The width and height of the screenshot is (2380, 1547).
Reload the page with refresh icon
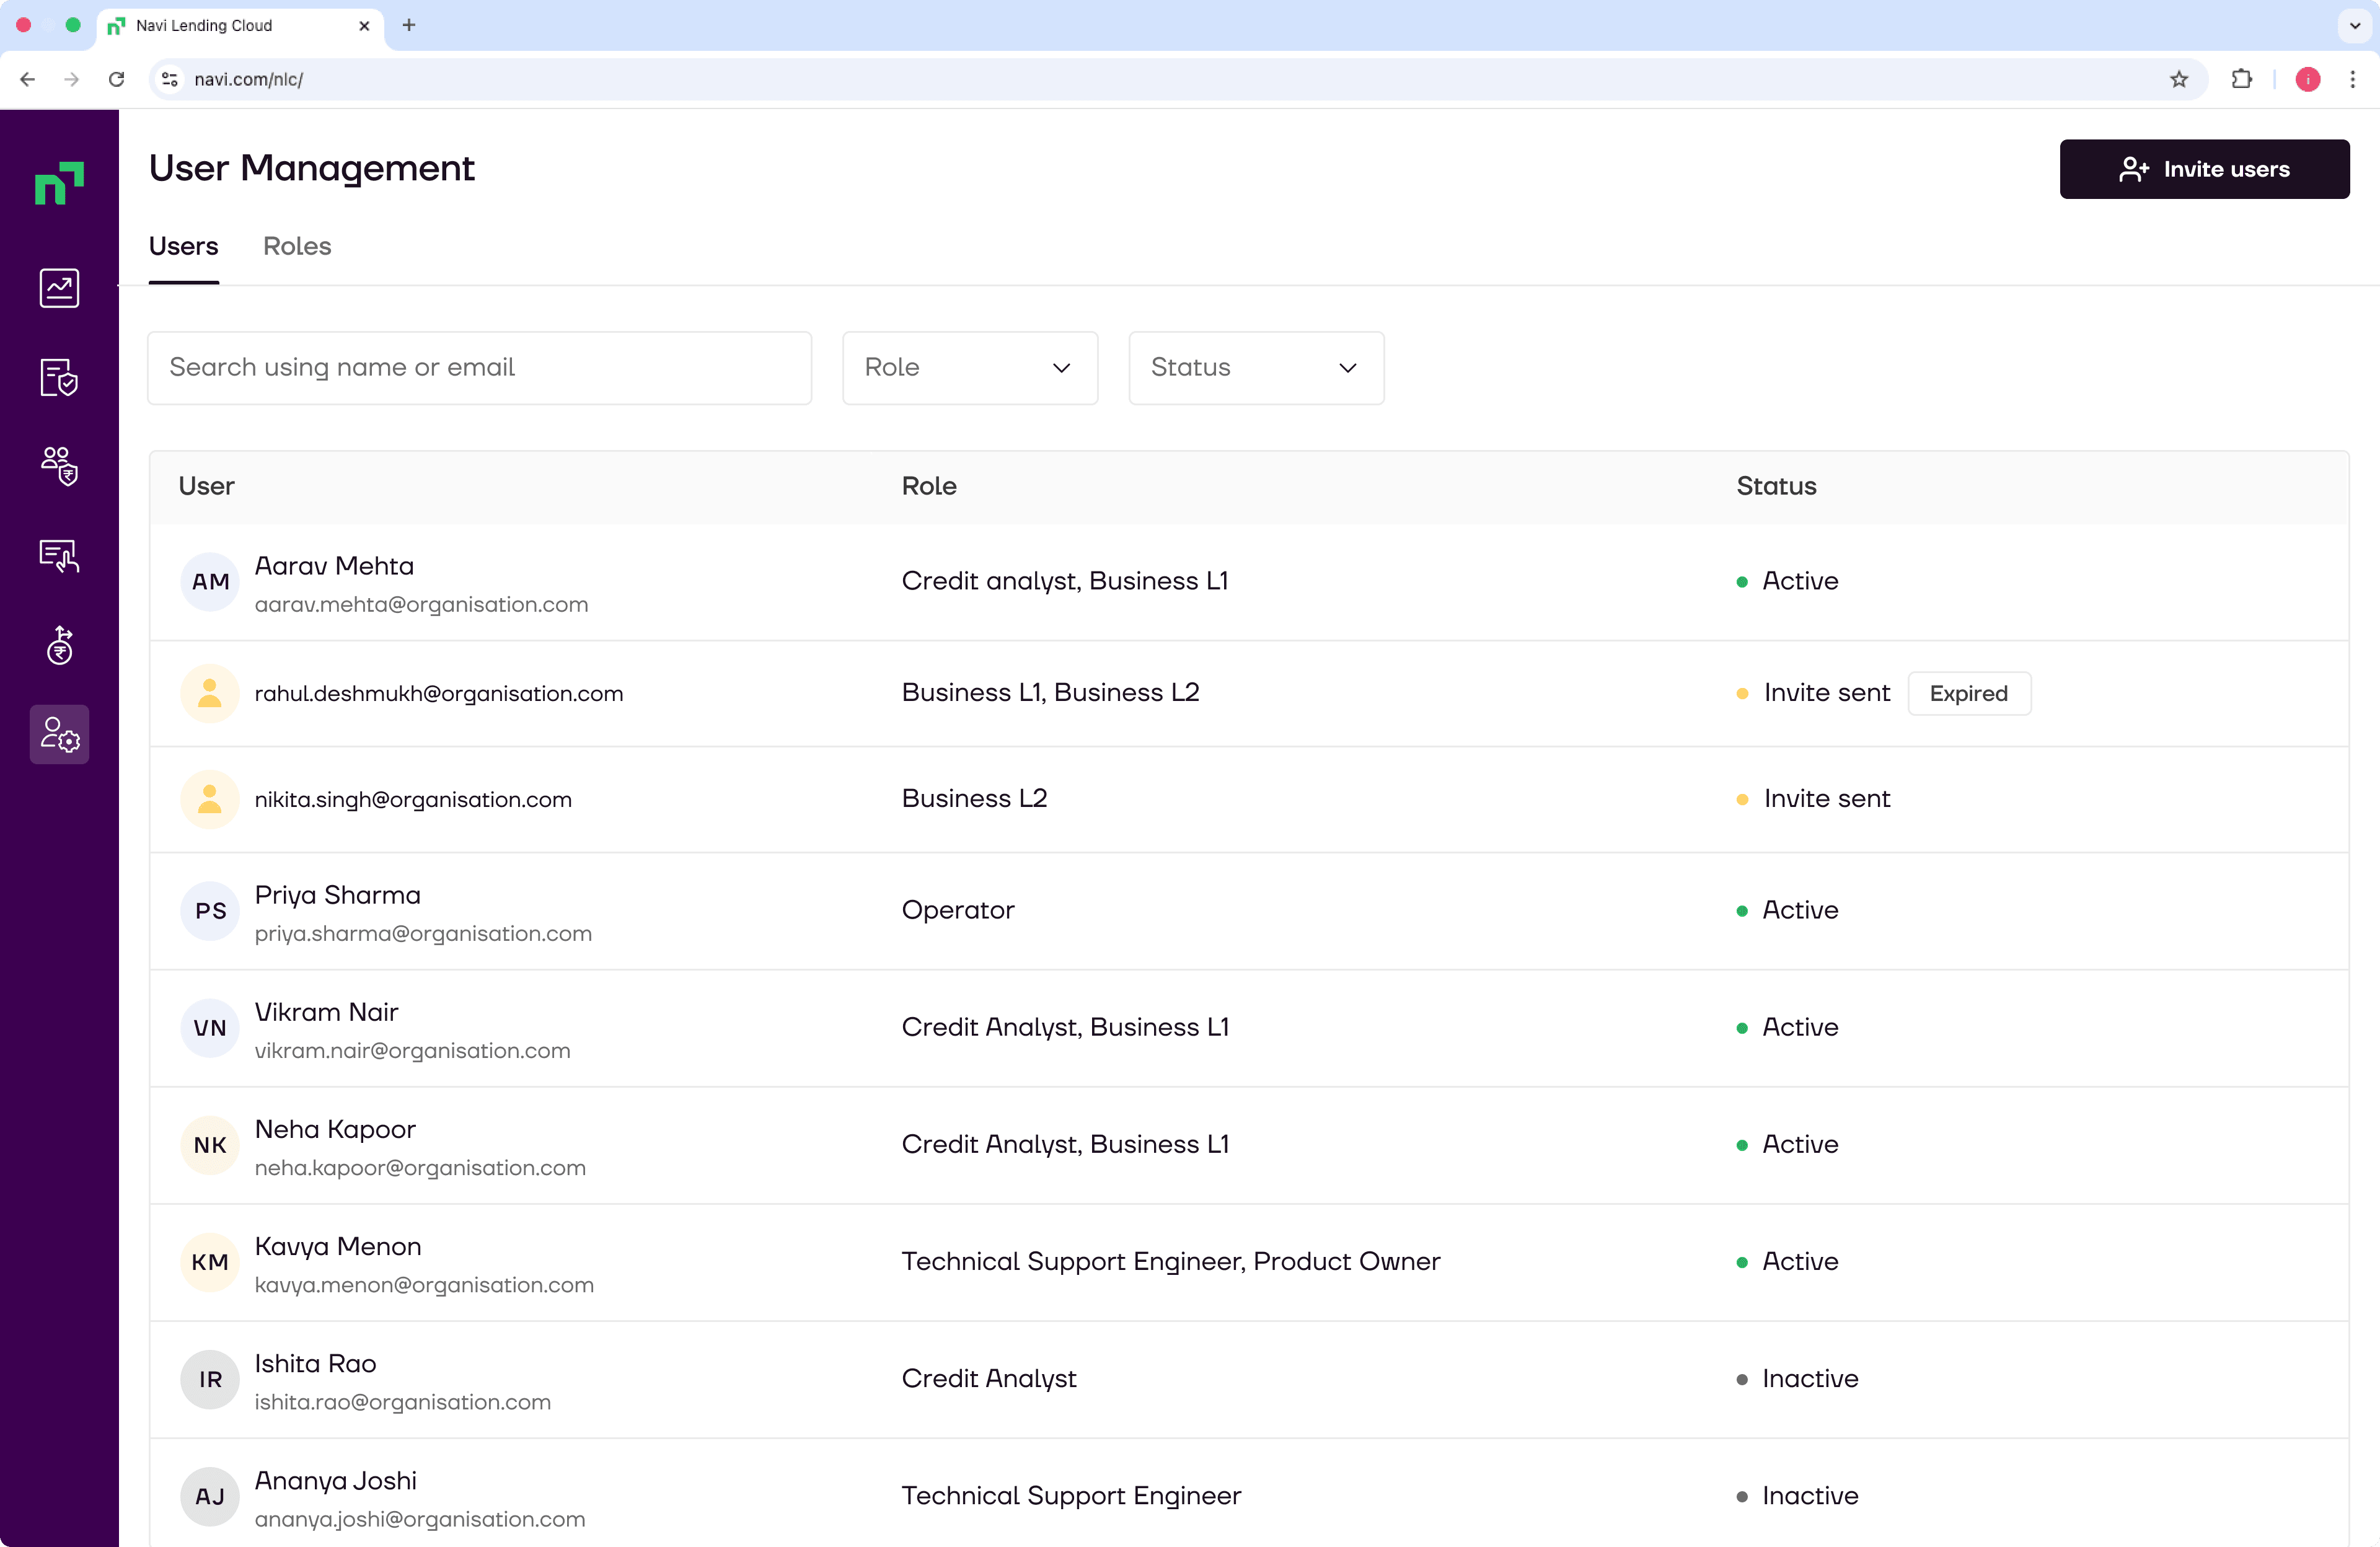coord(116,79)
